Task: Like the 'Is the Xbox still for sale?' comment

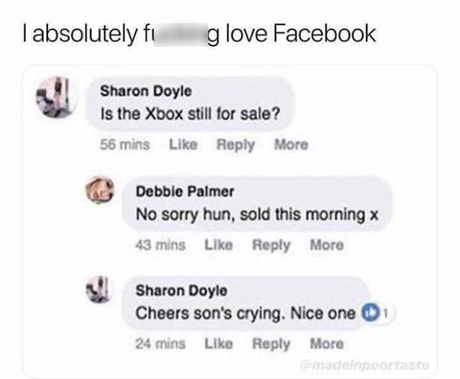Action: (x=183, y=145)
